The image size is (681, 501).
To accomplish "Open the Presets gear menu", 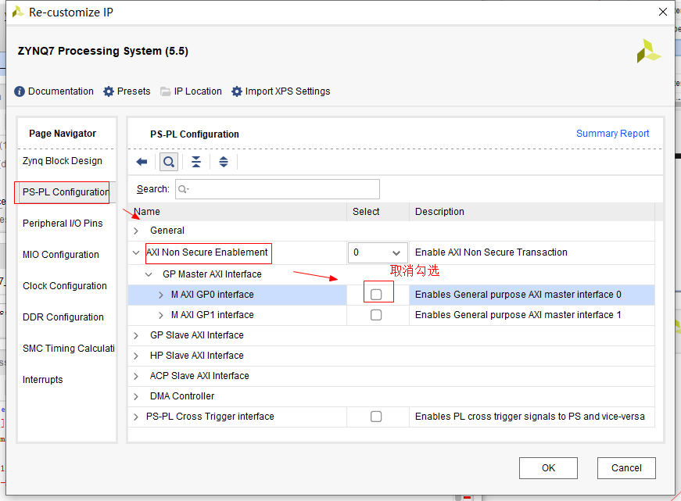I will (x=108, y=91).
